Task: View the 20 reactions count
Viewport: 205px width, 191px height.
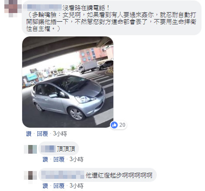Action: 122,125
